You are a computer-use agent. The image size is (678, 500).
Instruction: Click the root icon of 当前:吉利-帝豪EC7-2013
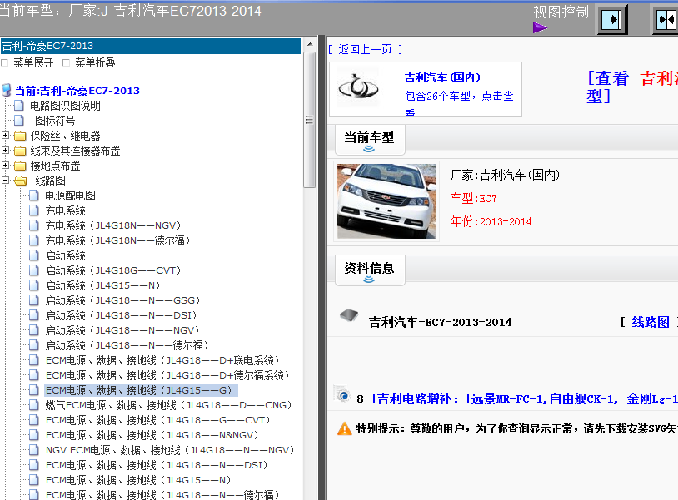[x=7, y=90]
